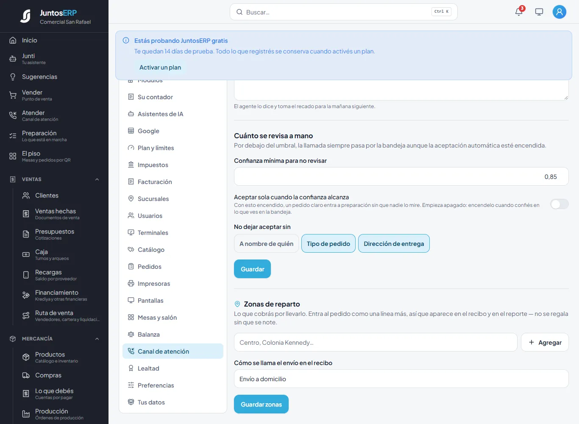Screen dimensions: 579x424
Task: Toggle the 'A nombre de quién' chip
Action: (266, 244)
